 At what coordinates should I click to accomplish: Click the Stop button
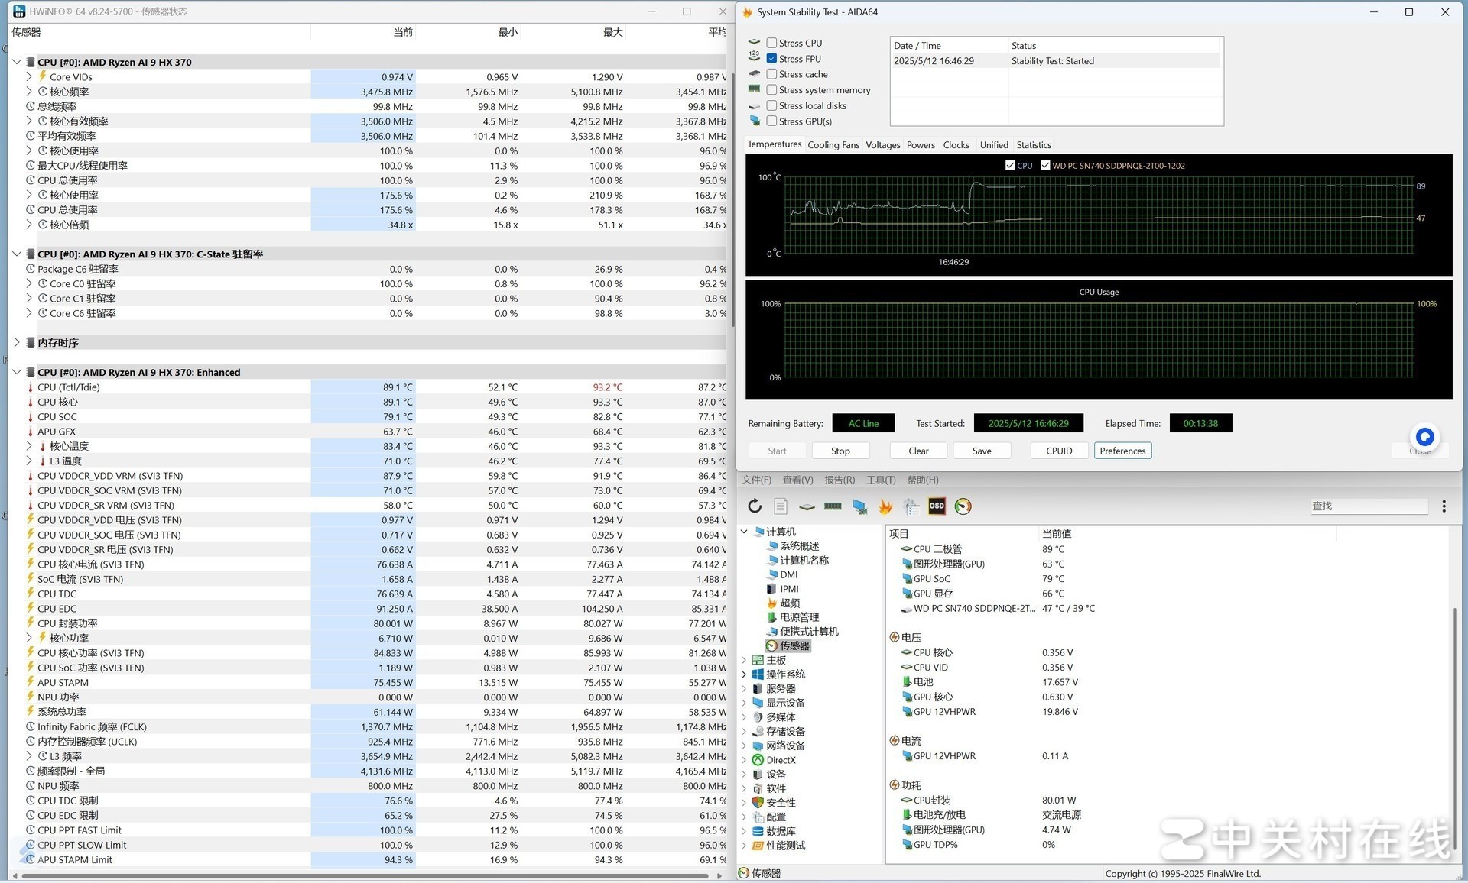[840, 451]
